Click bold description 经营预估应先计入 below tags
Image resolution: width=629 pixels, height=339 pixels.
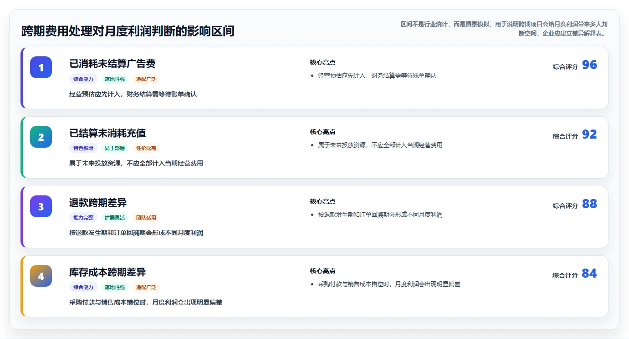click(x=133, y=94)
